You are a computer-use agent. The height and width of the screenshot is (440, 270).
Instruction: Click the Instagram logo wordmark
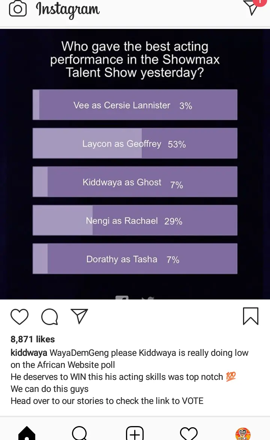(x=68, y=9)
